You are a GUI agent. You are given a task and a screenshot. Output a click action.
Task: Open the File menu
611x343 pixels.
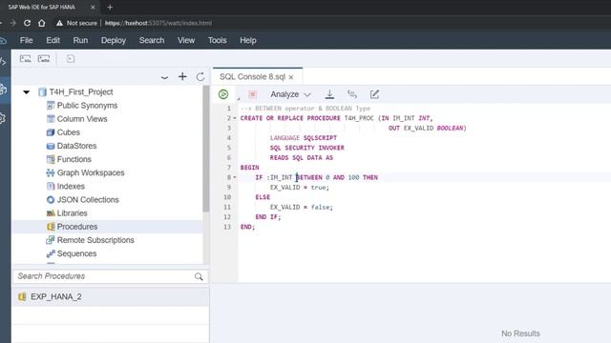[x=27, y=40]
